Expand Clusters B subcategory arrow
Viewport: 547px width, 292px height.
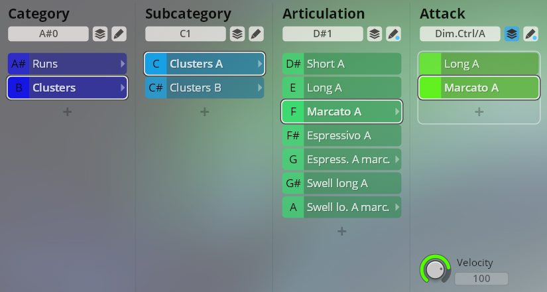coord(260,88)
